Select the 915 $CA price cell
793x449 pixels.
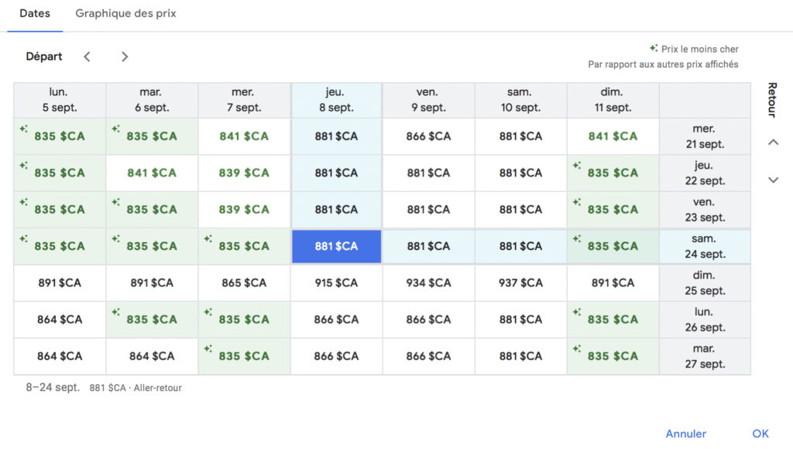pos(336,283)
